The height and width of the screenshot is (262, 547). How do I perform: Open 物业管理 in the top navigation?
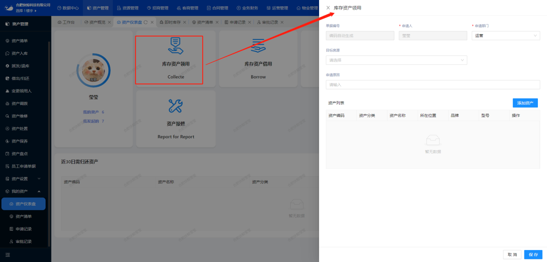(x=307, y=8)
